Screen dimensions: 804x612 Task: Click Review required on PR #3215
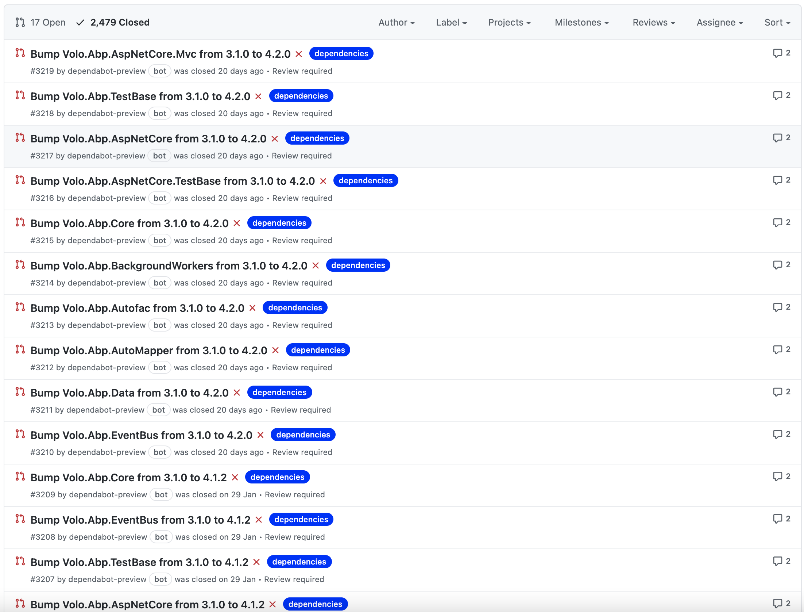[302, 241]
